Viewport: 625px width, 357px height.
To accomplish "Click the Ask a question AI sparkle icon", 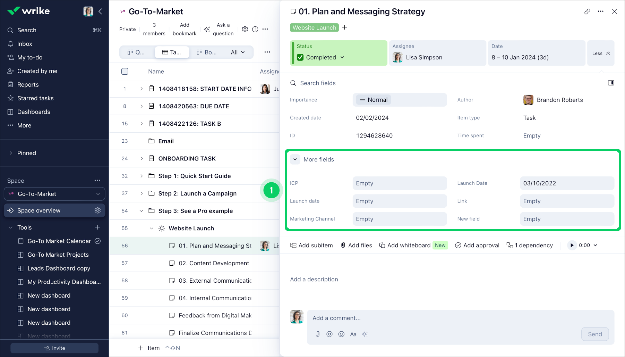I will click(x=207, y=29).
